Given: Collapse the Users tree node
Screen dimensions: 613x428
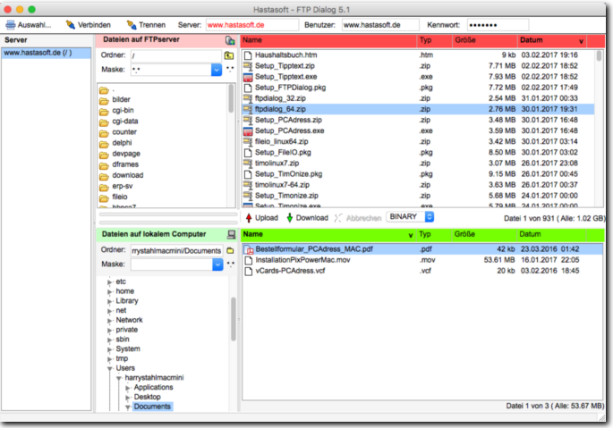Looking at the screenshot, I should (x=110, y=367).
